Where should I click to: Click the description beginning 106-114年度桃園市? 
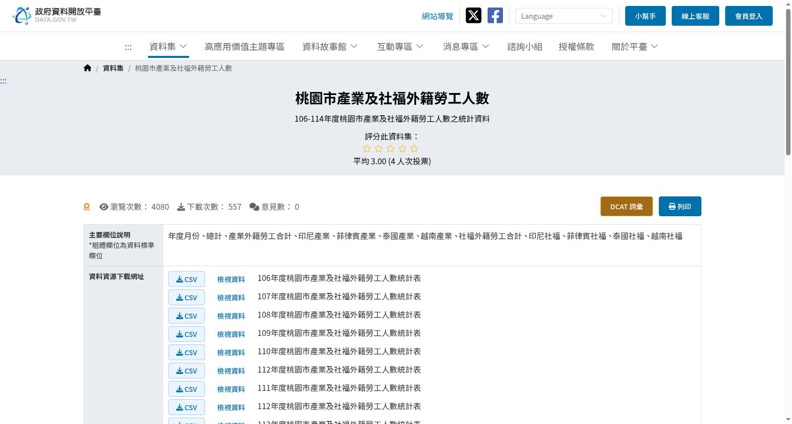(392, 119)
